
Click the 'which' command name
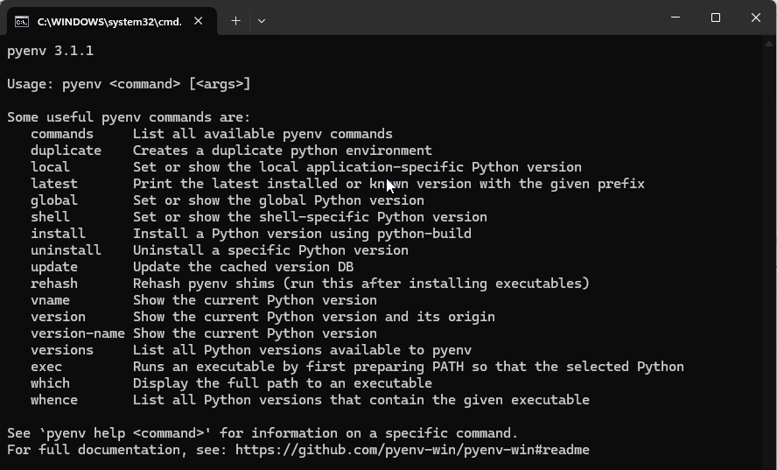coord(50,383)
